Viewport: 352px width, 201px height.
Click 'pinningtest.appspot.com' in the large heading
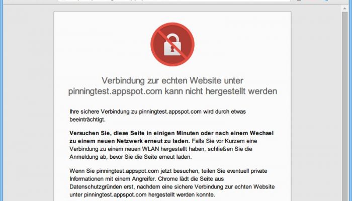pyautogui.click(x=115, y=91)
